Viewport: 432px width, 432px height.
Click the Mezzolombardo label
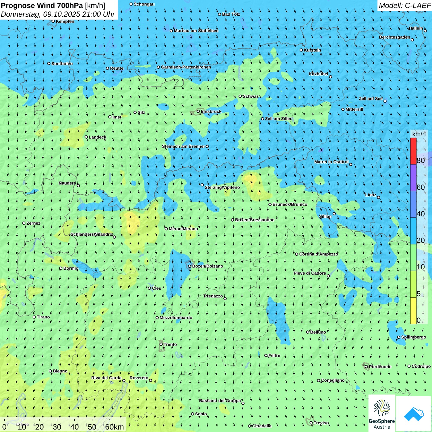(x=176, y=318)
